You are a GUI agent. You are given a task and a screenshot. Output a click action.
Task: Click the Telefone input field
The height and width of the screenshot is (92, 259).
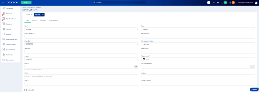point(81,52)
